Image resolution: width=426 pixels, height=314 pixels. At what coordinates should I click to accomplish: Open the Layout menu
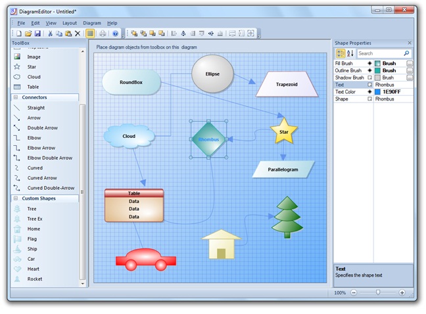[x=70, y=23]
